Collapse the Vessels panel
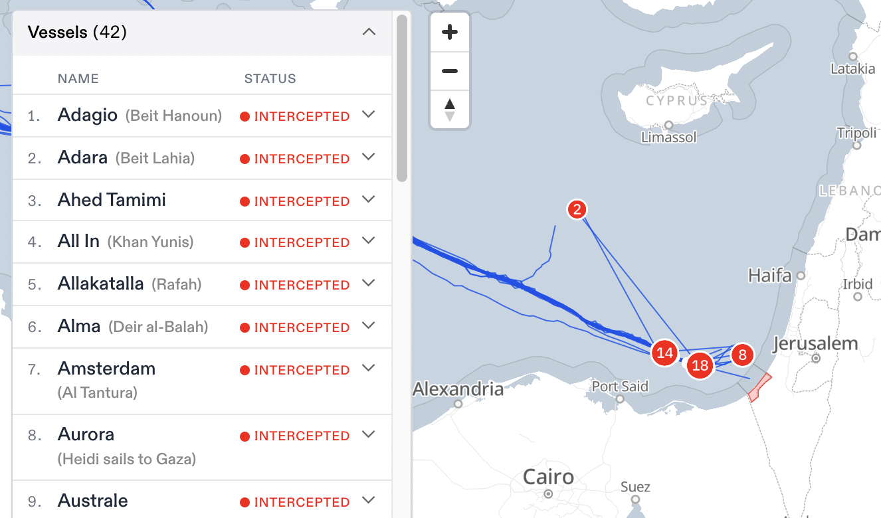This screenshot has width=881, height=518. pos(369,32)
